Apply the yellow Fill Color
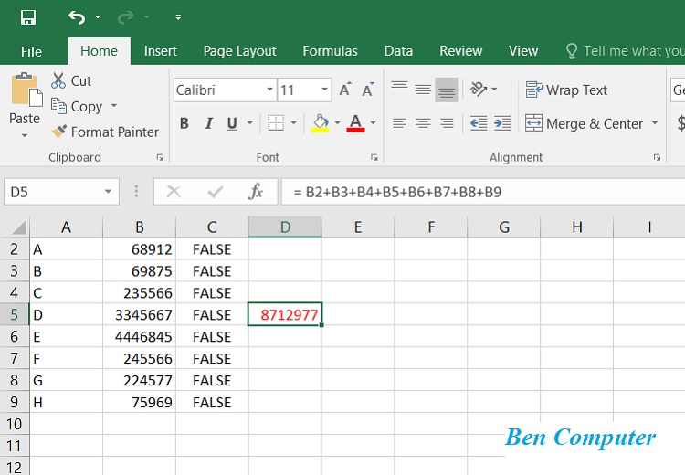The image size is (685, 475). coord(321,123)
